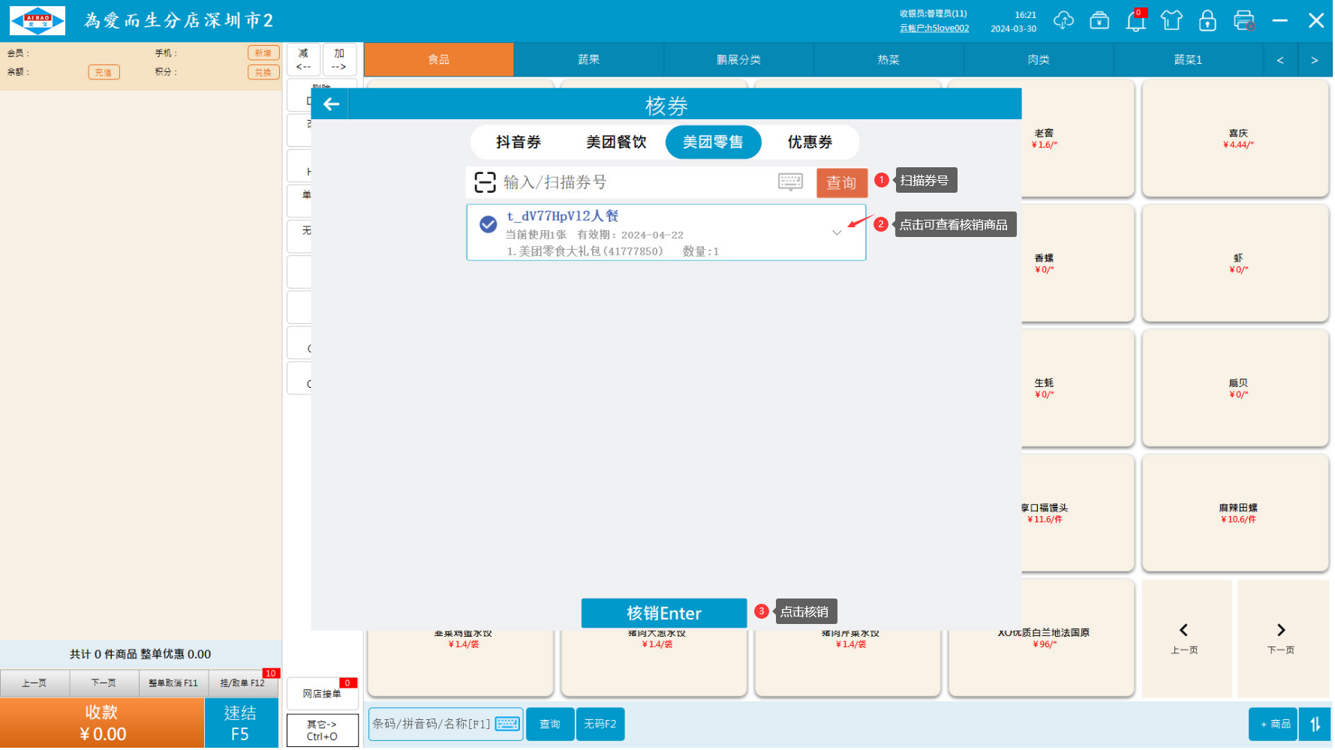
Task: Click the sort toggle icon at the bottom right
Action: point(1315,724)
